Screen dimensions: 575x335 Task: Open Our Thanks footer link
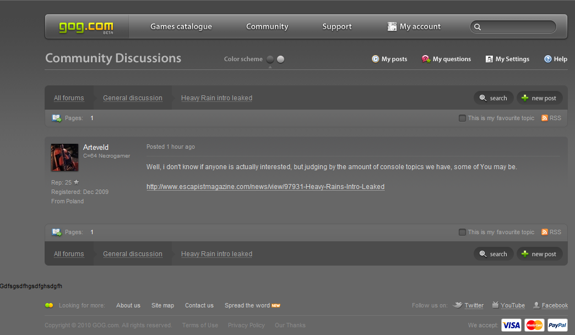point(290,325)
